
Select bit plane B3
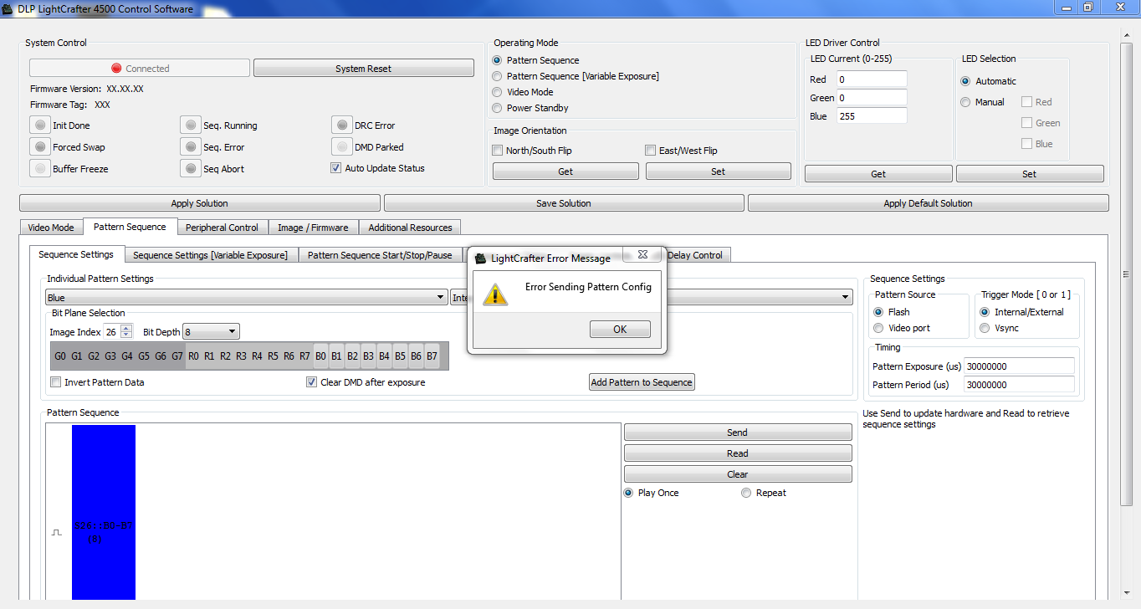(368, 356)
